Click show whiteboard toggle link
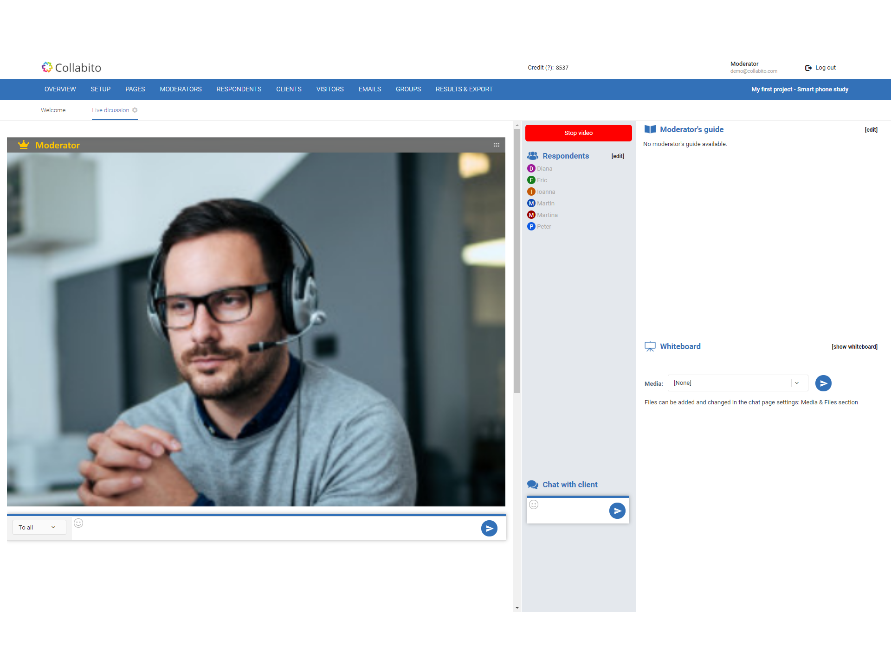Image resolution: width=891 pixels, height=670 pixels. click(x=854, y=347)
